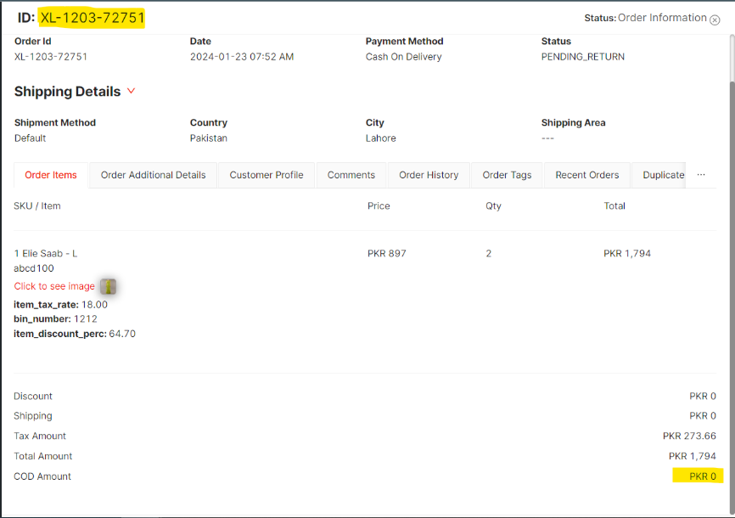Click the SKU text abcd100

pos(34,268)
